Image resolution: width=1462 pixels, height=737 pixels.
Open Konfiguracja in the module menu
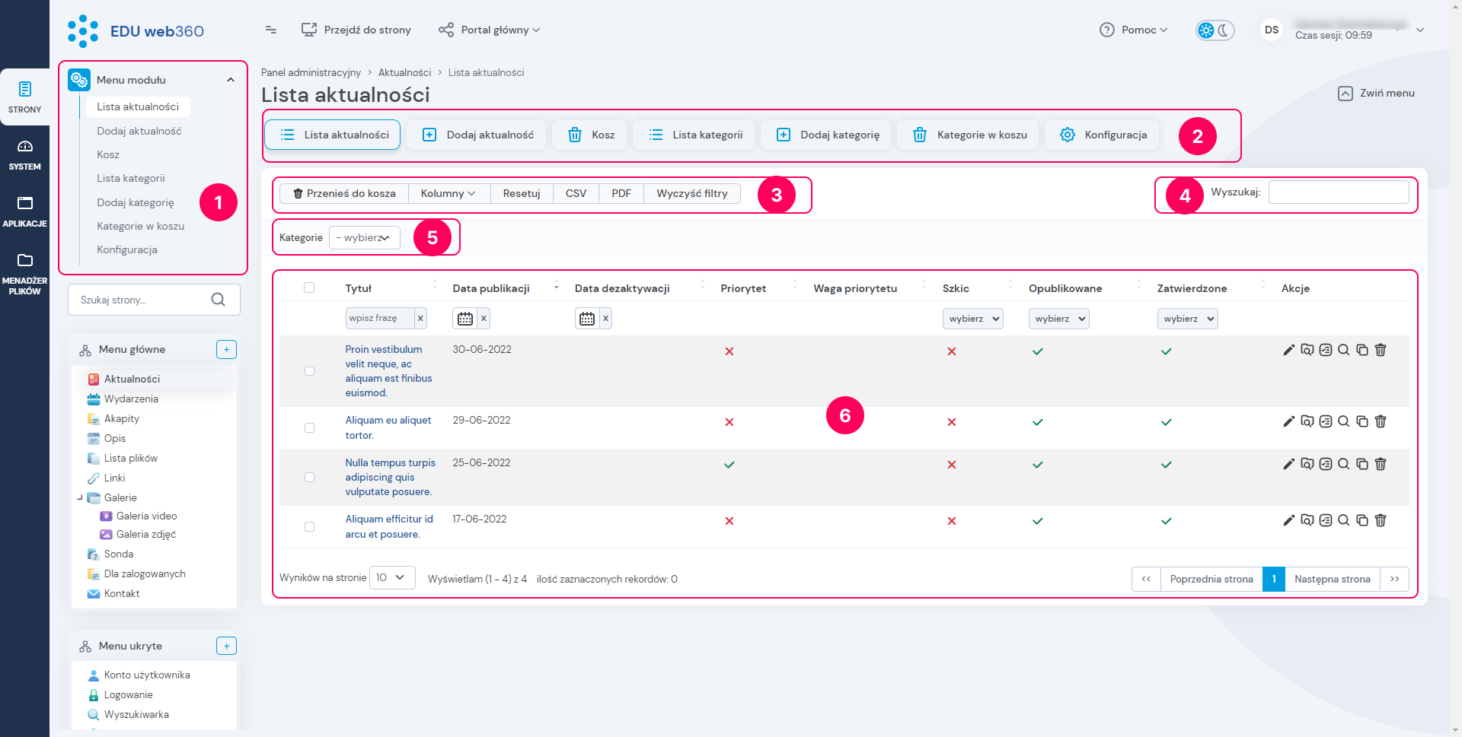coord(127,249)
